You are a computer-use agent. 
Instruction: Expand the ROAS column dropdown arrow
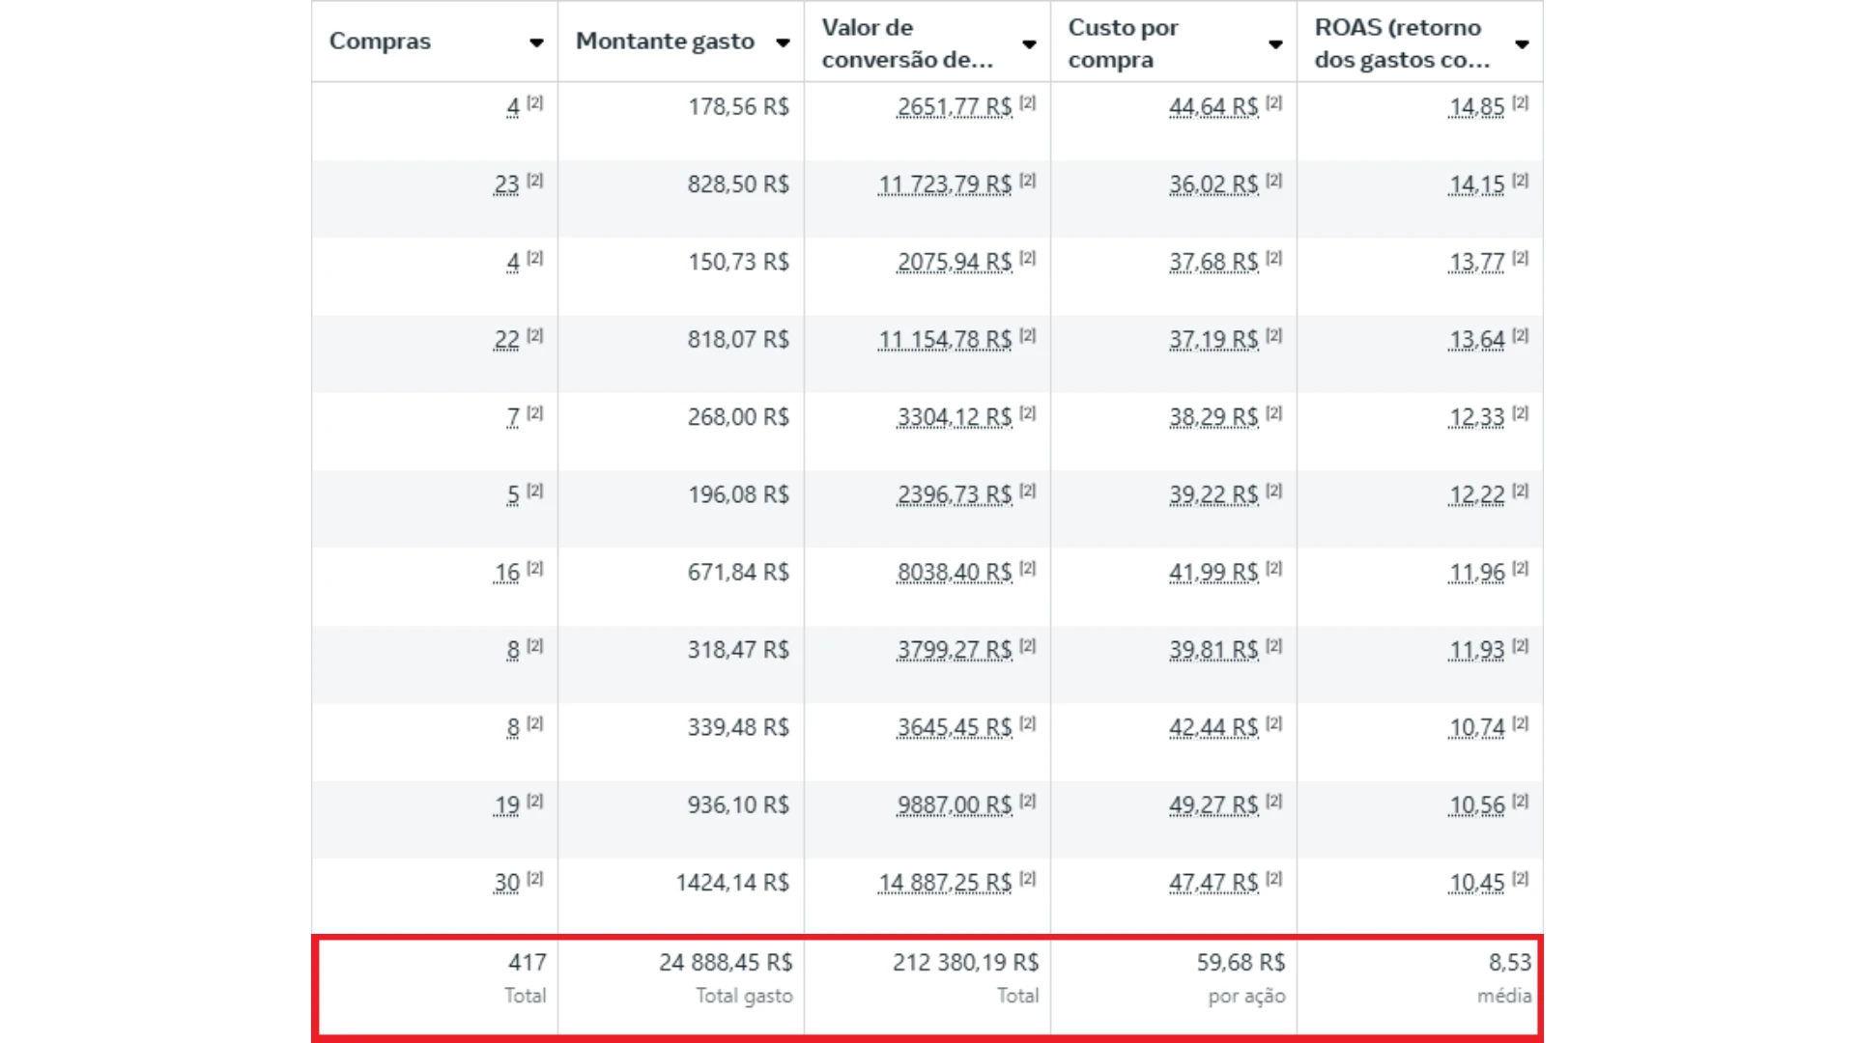click(x=1522, y=44)
